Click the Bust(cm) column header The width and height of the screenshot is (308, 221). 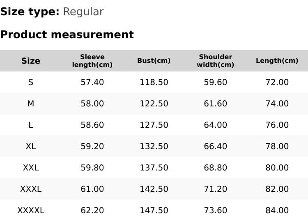(x=154, y=61)
